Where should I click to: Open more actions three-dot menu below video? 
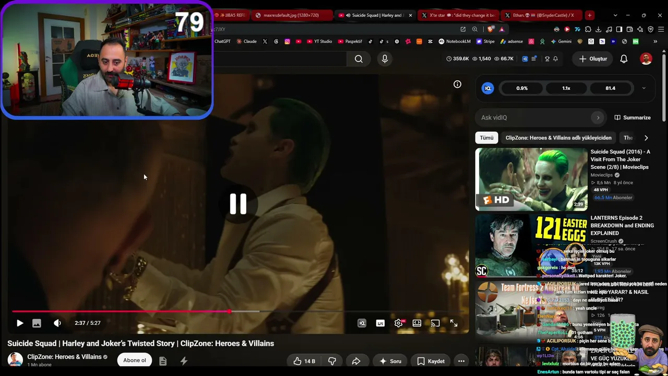461,361
